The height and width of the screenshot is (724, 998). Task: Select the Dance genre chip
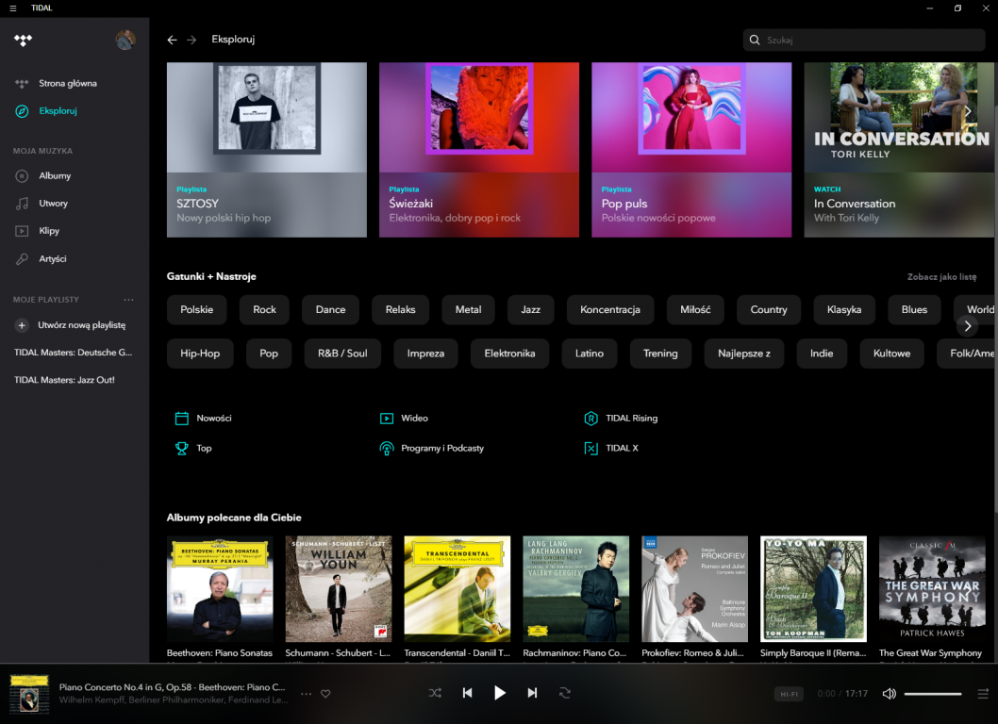tap(330, 310)
